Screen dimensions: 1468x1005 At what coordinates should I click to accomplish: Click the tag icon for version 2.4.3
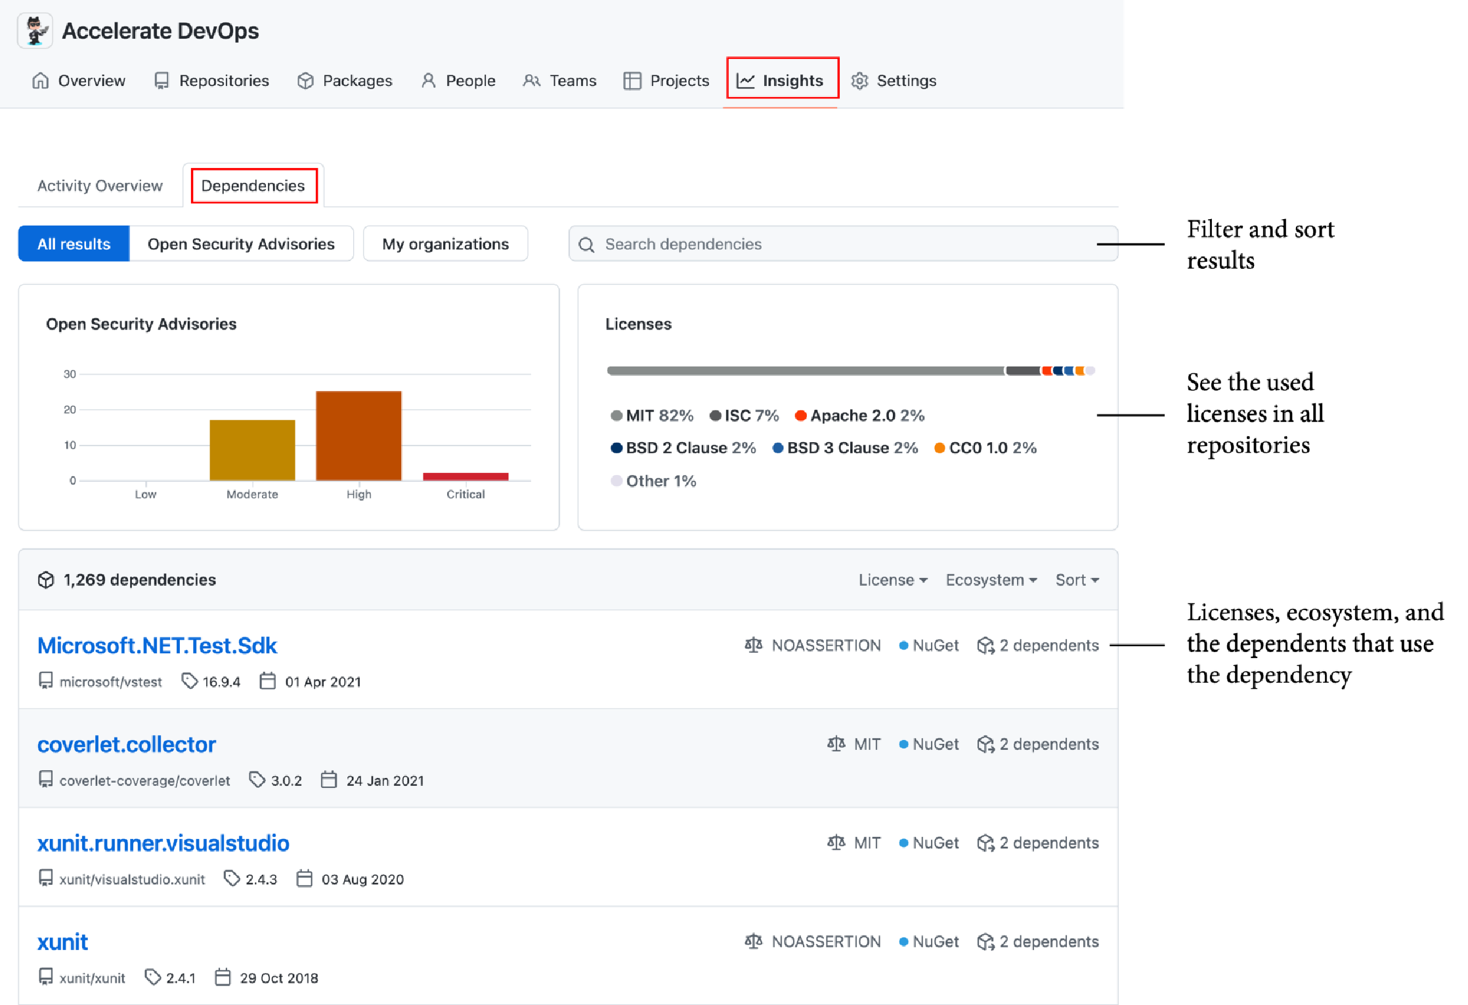pos(232,878)
